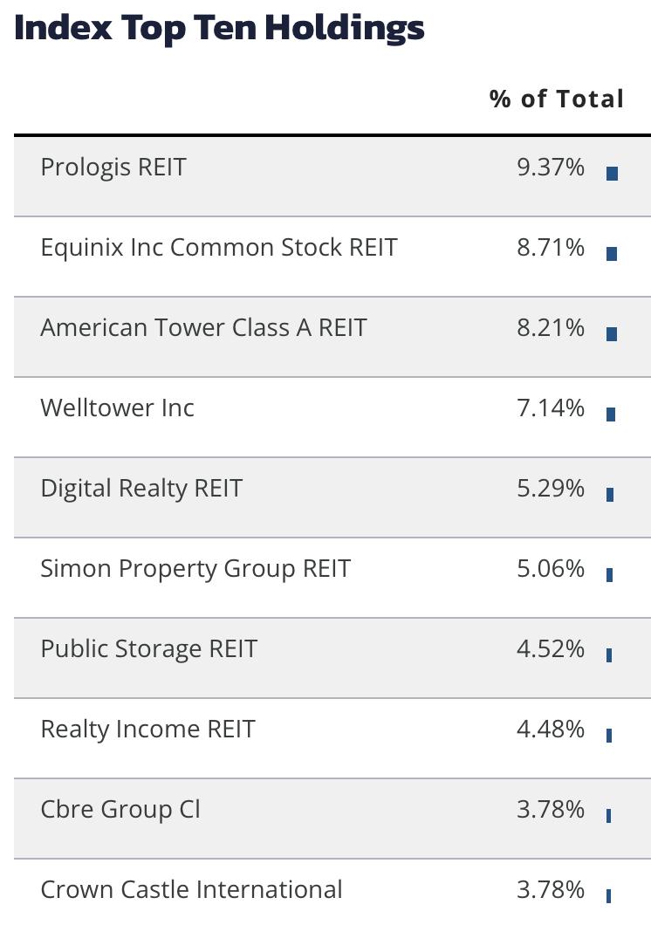Click the % of Total column header
651x925 pixels.
tap(557, 99)
